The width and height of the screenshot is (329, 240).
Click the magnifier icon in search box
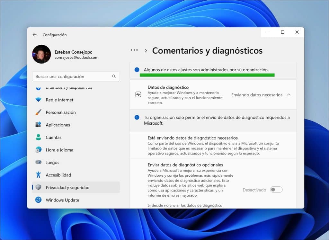(114, 76)
